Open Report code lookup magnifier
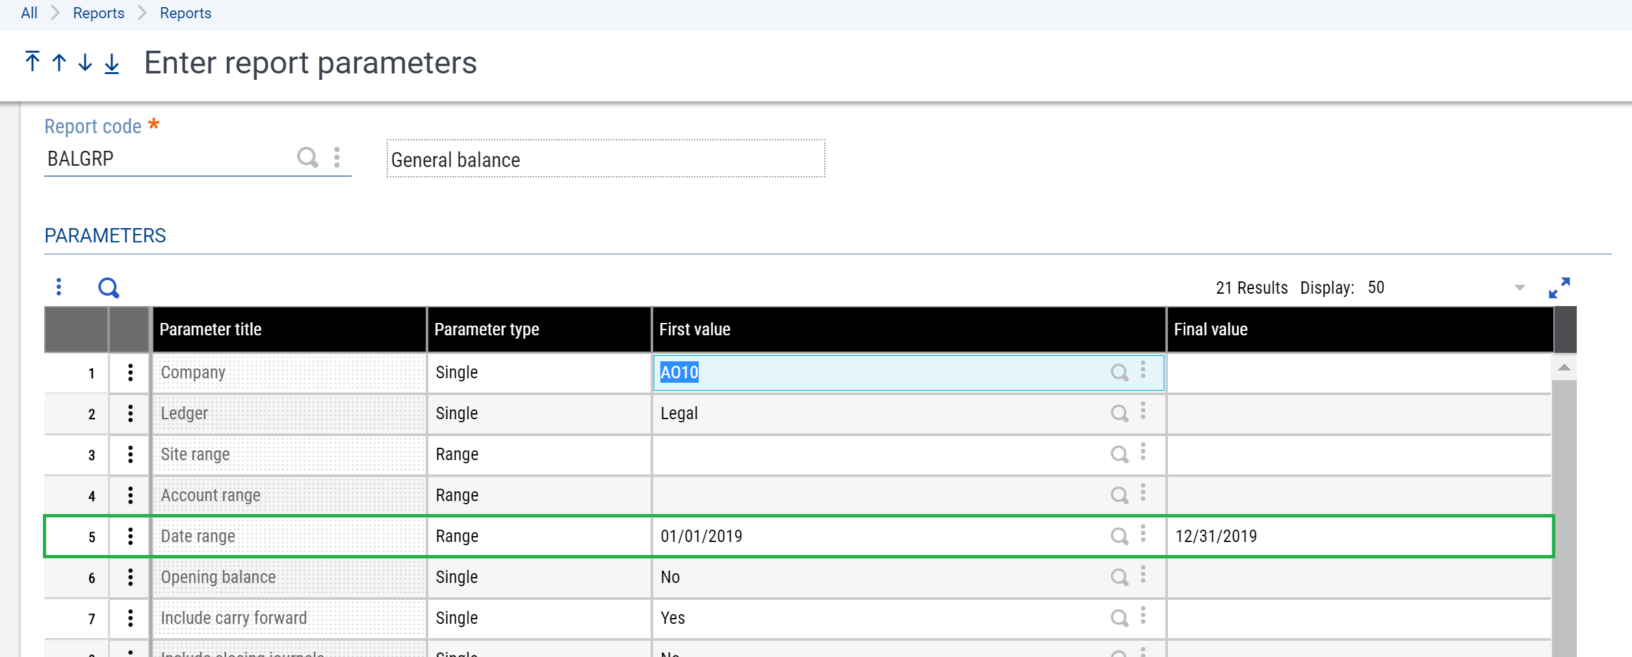Image resolution: width=1632 pixels, height=657 pixels. pos(307,157)
